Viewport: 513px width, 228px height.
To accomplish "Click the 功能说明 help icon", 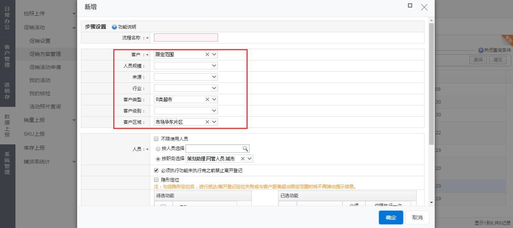I will [x=114, y=27].
